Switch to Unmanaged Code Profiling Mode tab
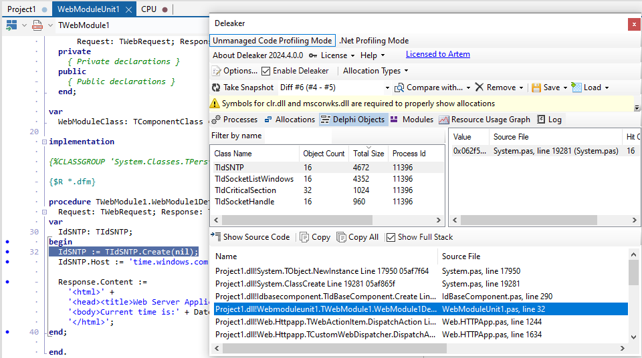642x358 pixels. [272, 41]
